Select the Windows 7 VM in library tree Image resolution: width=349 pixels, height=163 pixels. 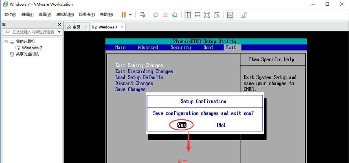pos(32,48)
